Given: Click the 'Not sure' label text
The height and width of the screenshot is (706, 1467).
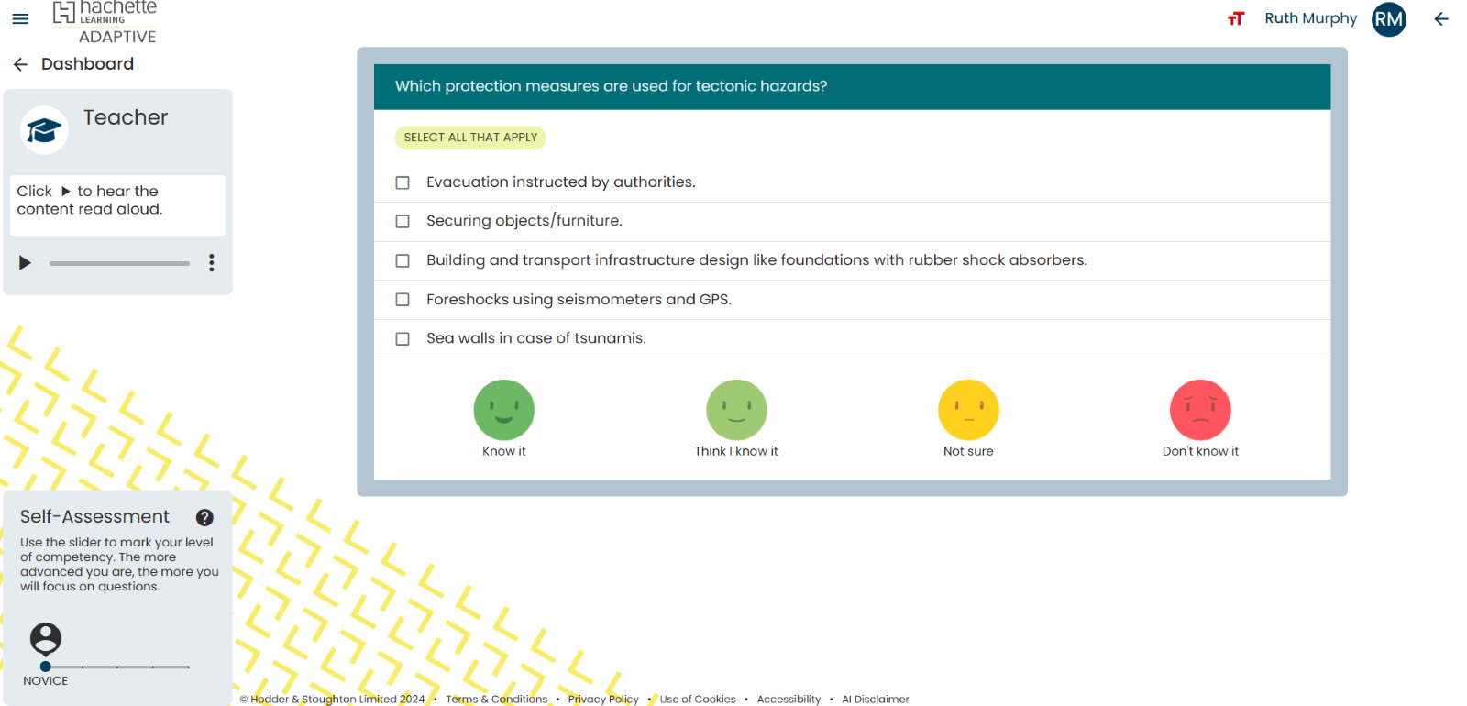Looking at the screenshot, I should pyautogui.click(x=968, y=451).
